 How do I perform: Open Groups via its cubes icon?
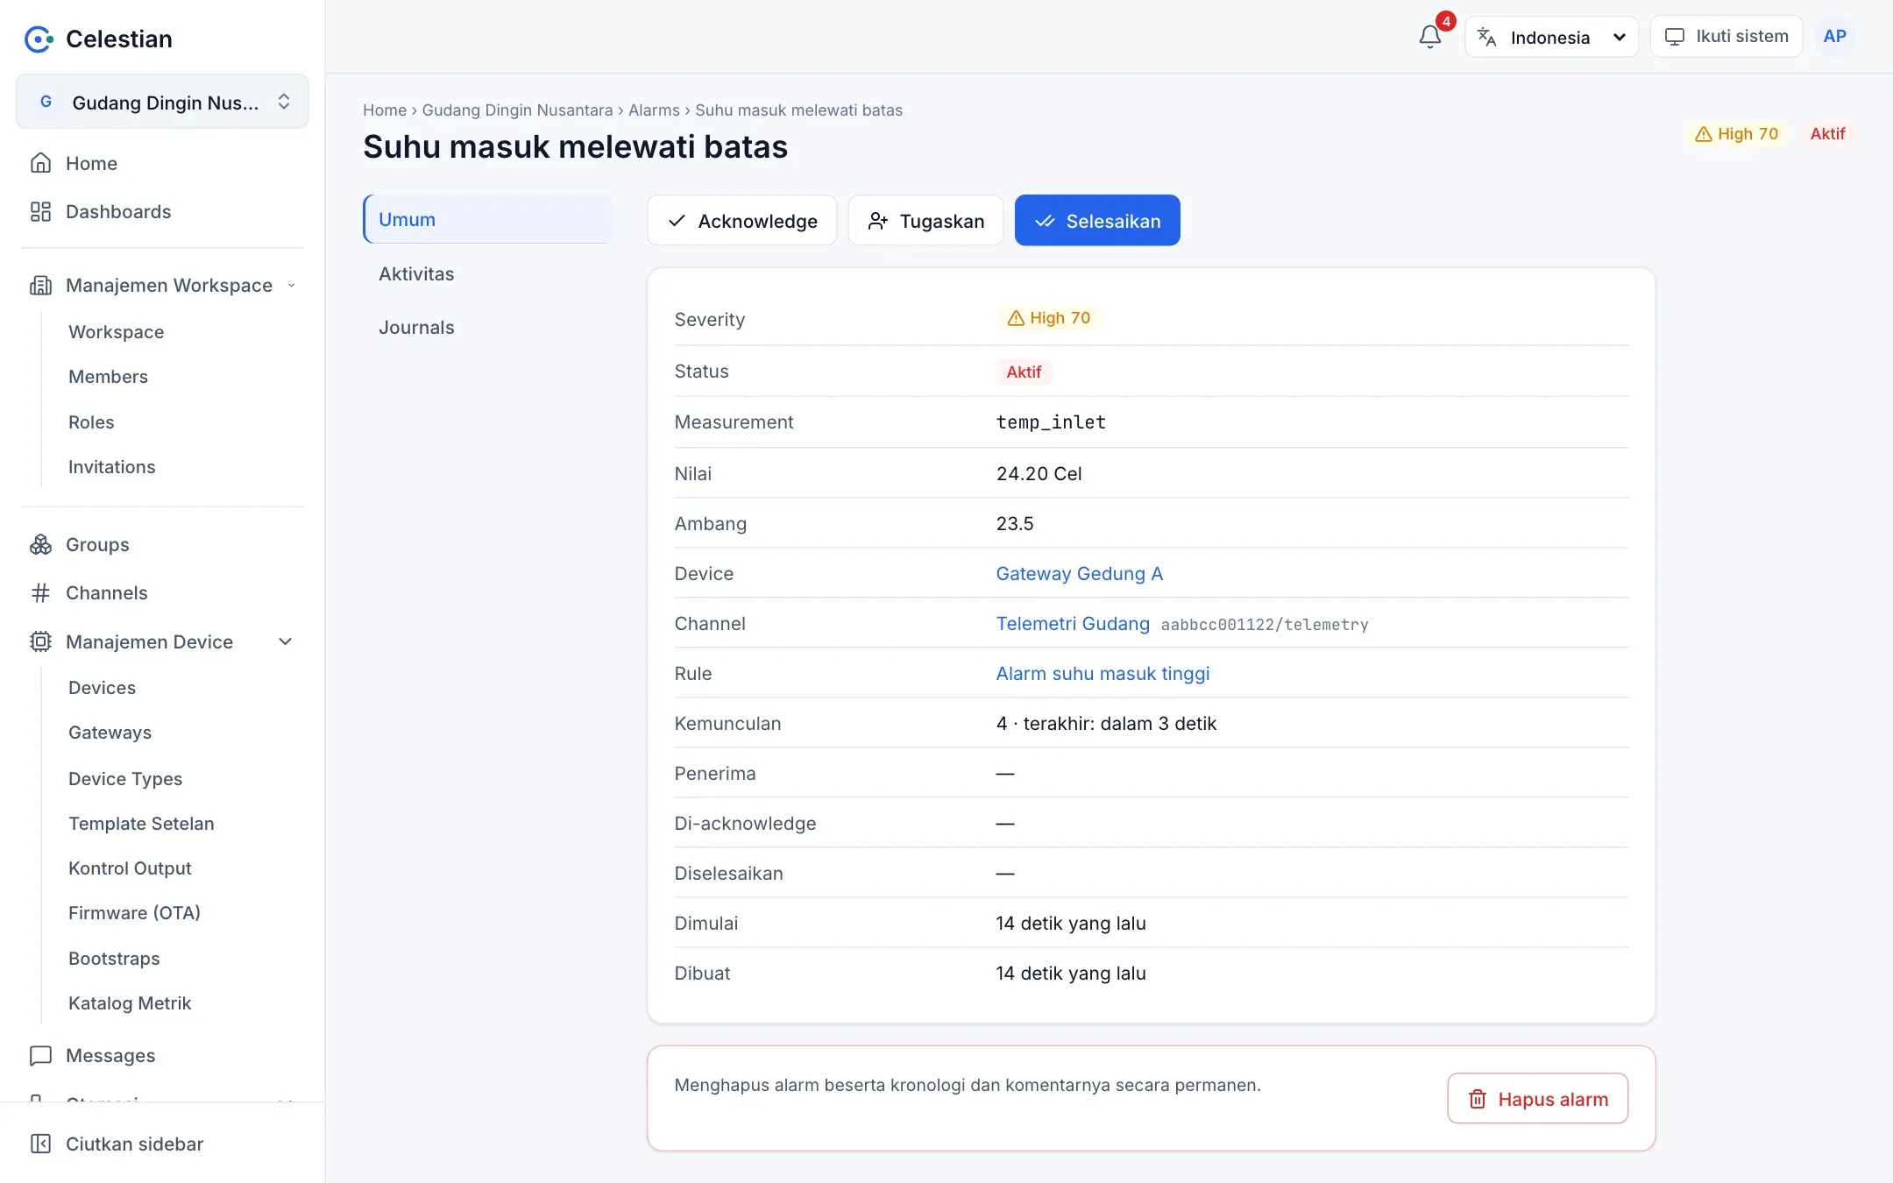pos(40,544)
